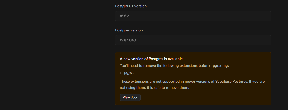Click the bullet point before pgjwt
The image size is (288, 110).
(x=121, y=73)
